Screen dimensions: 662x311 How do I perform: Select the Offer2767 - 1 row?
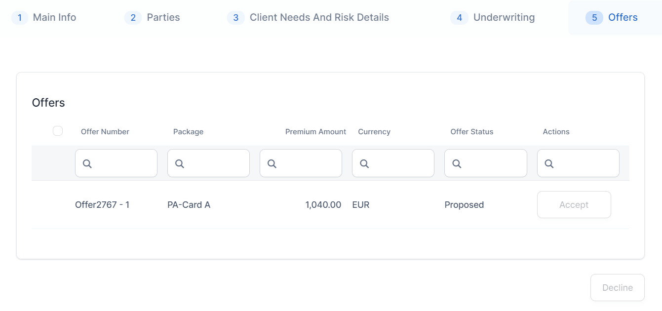[x=102, y=205]
